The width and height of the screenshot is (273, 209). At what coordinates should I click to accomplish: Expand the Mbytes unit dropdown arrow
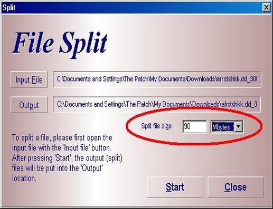tap(238, 126)
